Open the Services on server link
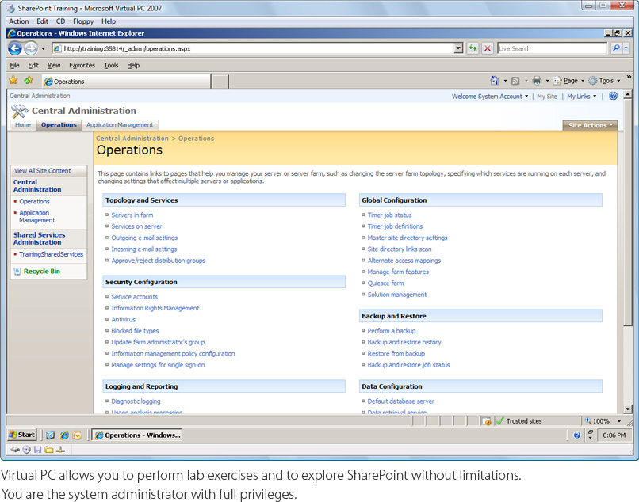Screen dimensions: 639x502 click(x=136, y=226)
